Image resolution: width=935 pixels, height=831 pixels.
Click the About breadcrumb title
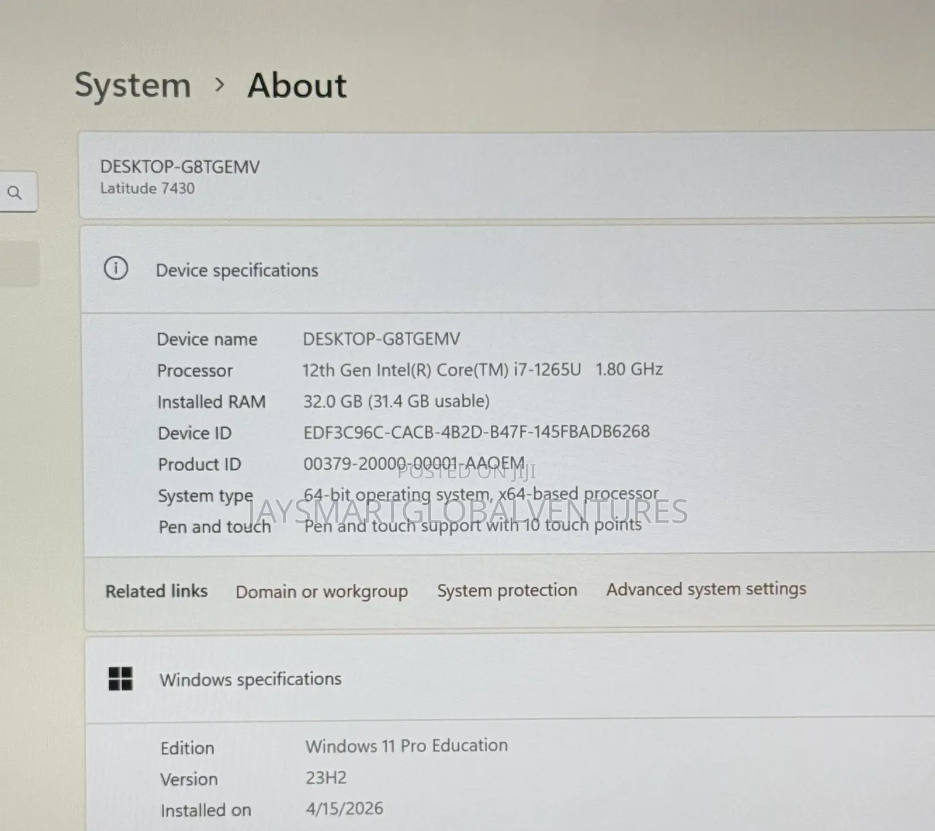tap(297, 85)
